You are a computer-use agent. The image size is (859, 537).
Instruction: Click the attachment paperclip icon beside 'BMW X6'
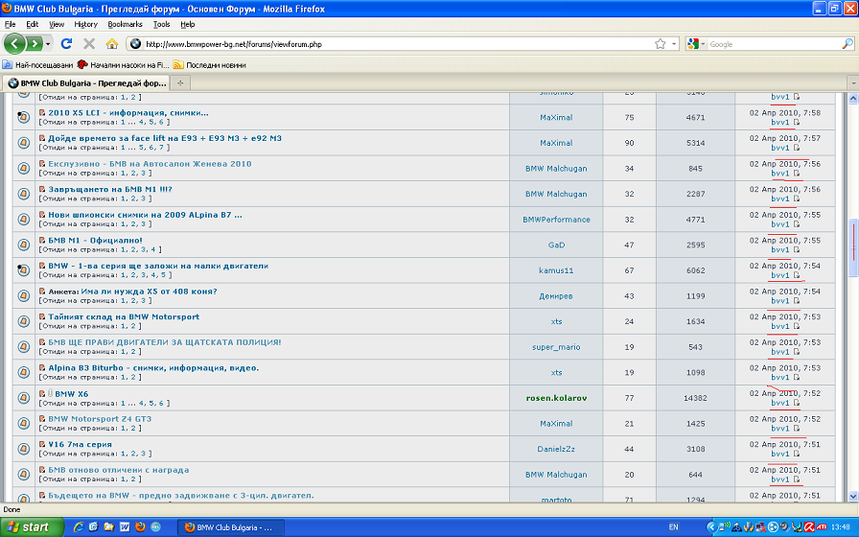tap(50, 393)
